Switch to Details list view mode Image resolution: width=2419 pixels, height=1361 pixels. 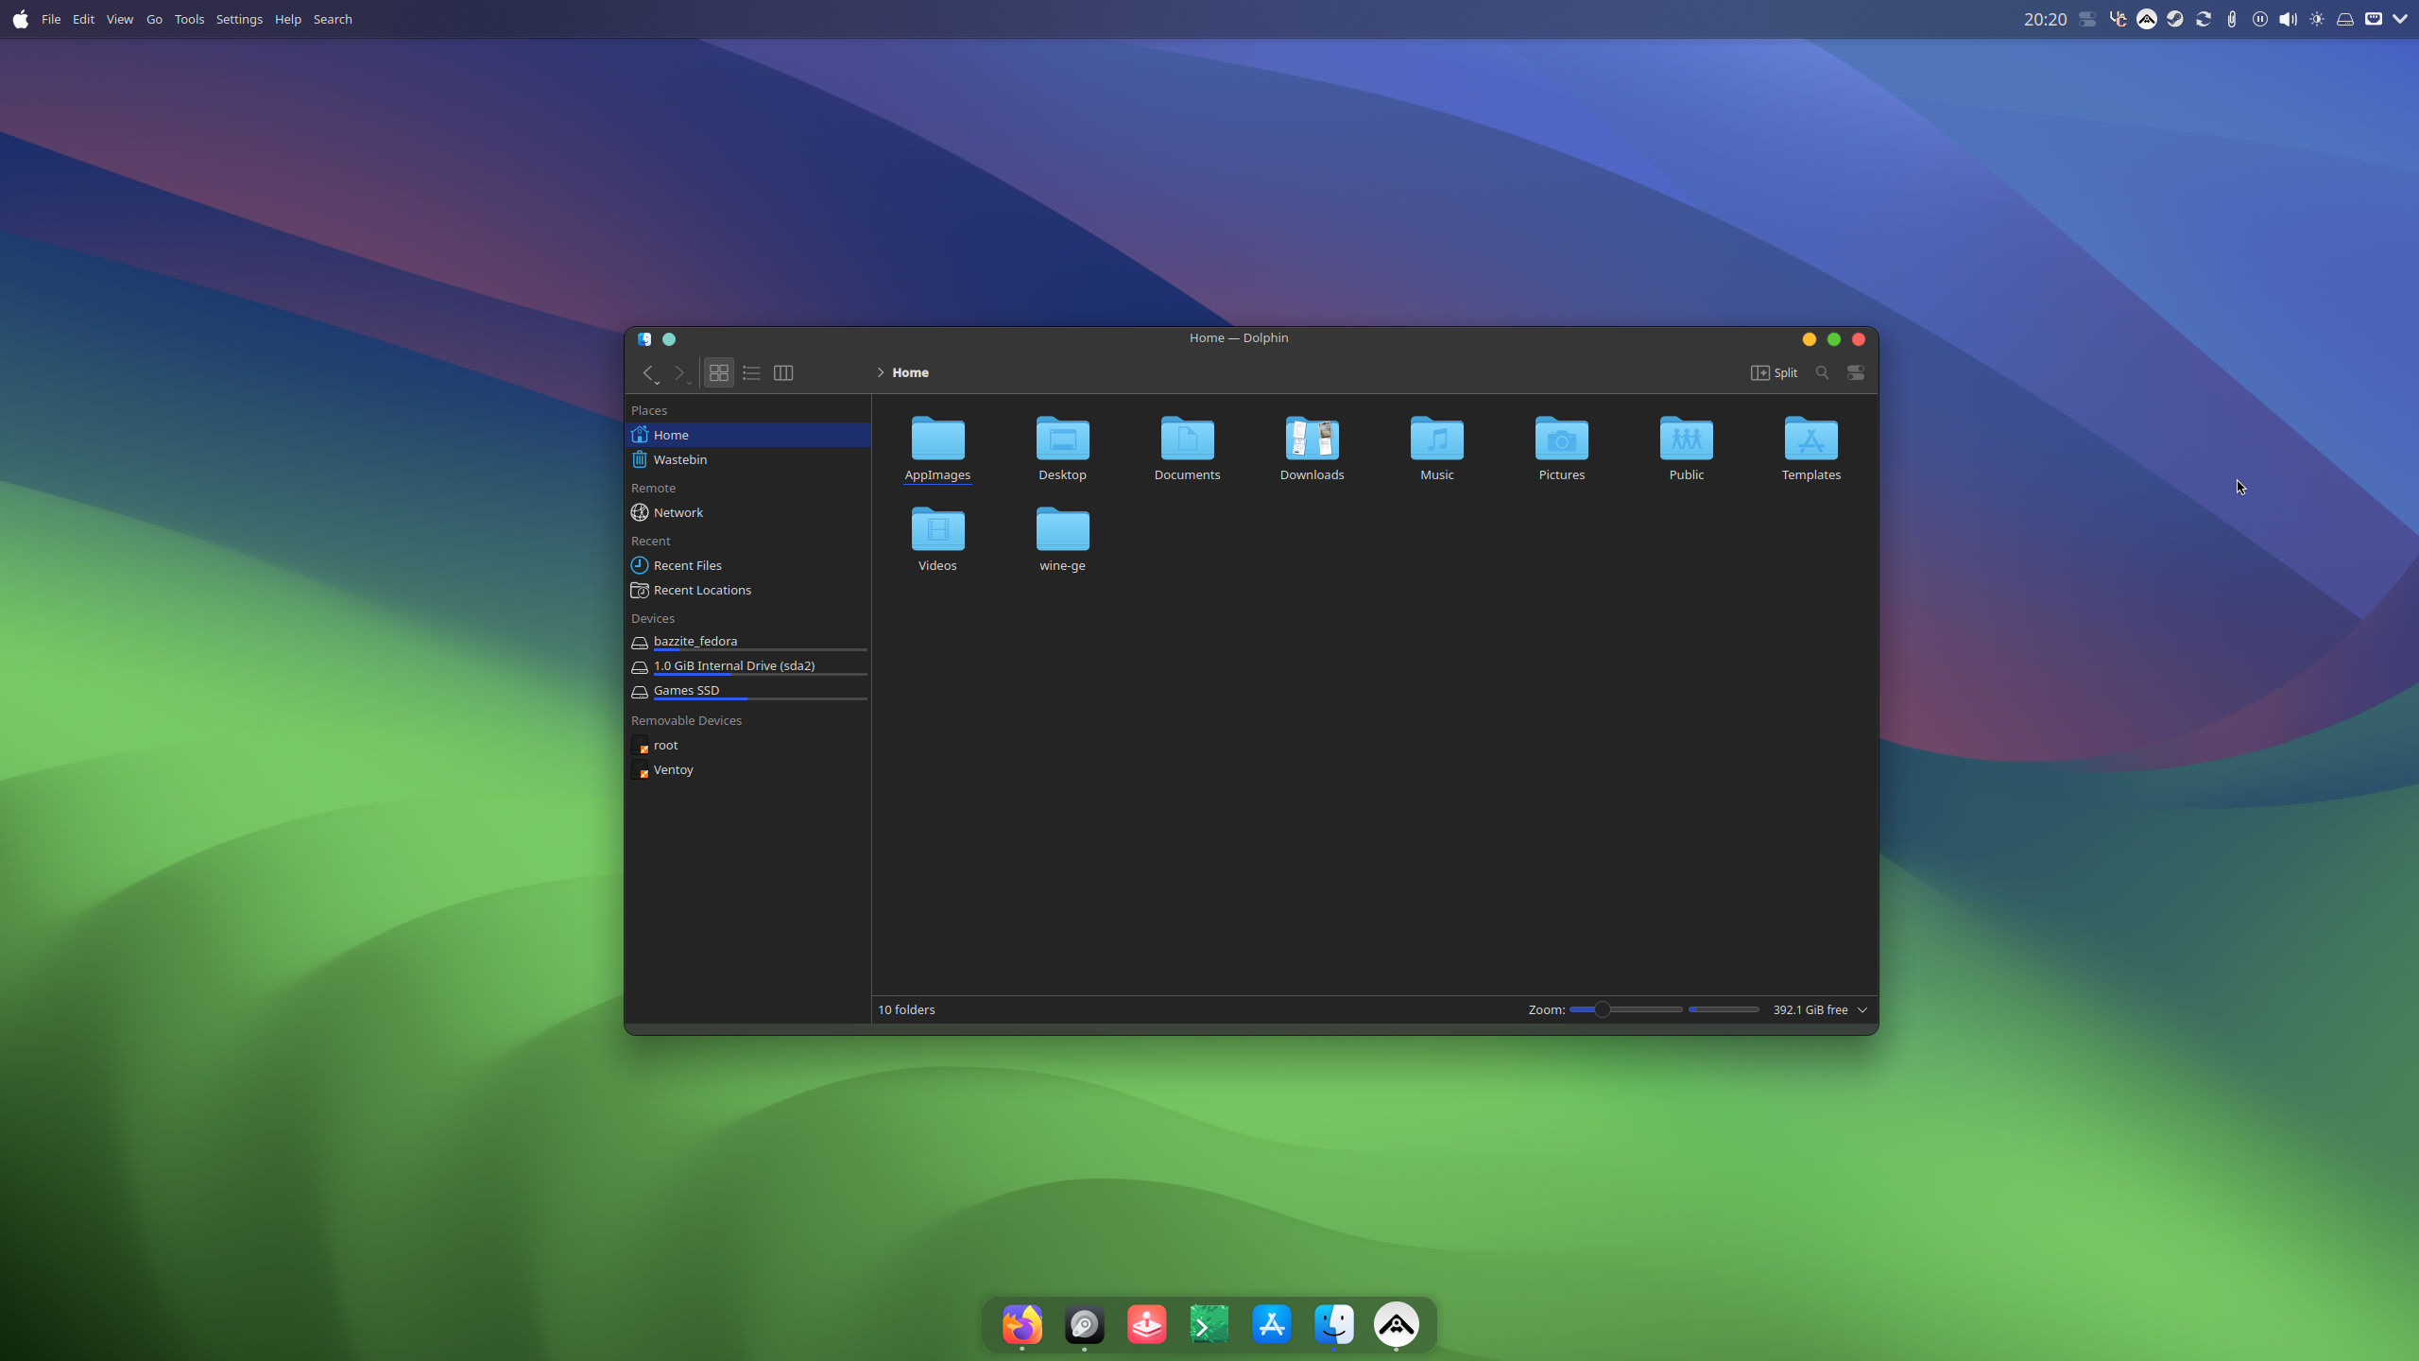pos(751,372)
